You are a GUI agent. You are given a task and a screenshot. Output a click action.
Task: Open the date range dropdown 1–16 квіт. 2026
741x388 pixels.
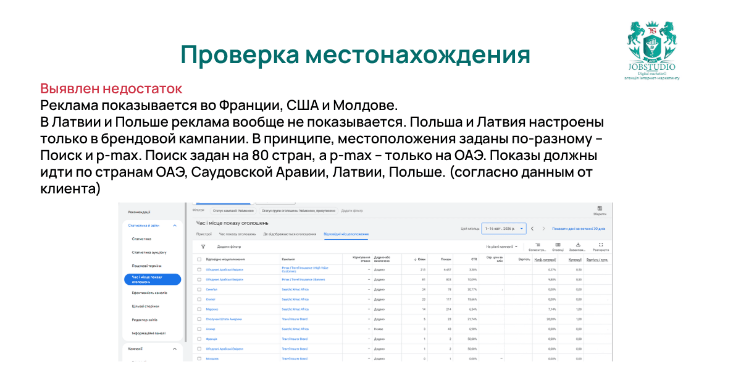(x=504, y=228)
